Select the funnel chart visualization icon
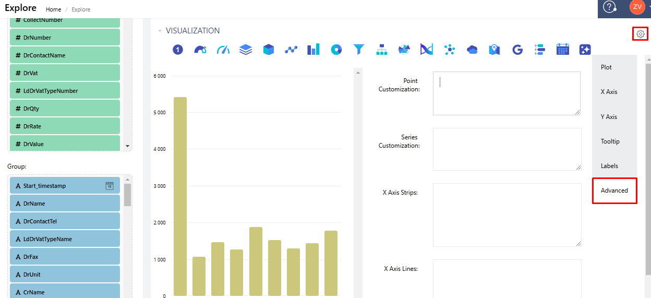Screen dimensions: 651x298 (358, 50)
